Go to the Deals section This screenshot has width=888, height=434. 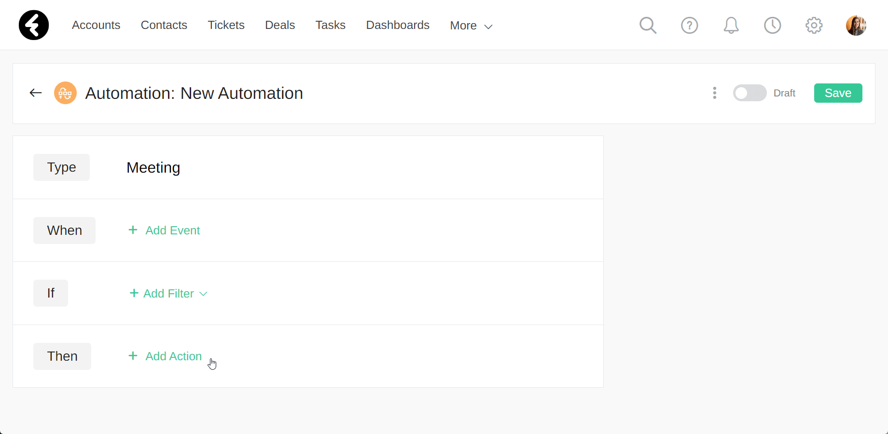click(280, 25)
